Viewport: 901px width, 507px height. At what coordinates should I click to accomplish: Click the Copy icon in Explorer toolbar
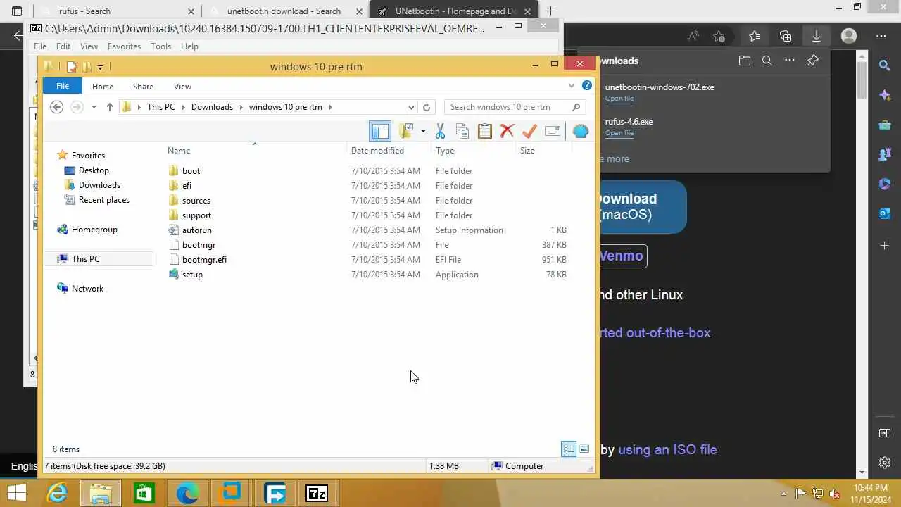[x=462, y=131]
